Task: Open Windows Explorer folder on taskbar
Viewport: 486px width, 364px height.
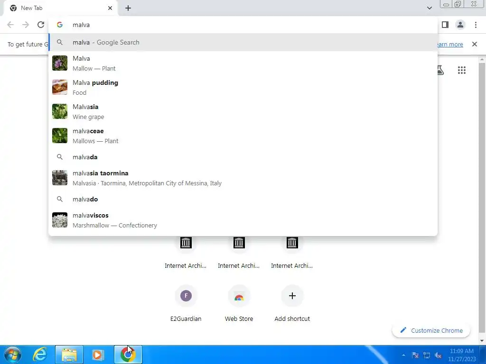Action: (69, 355)
